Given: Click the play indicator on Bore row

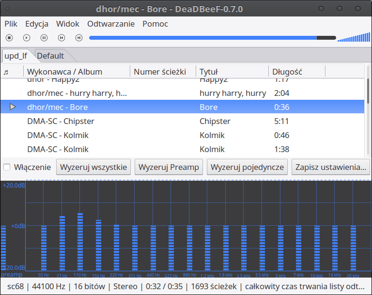Looking at the screenshot, I should [x=13, y=107].
